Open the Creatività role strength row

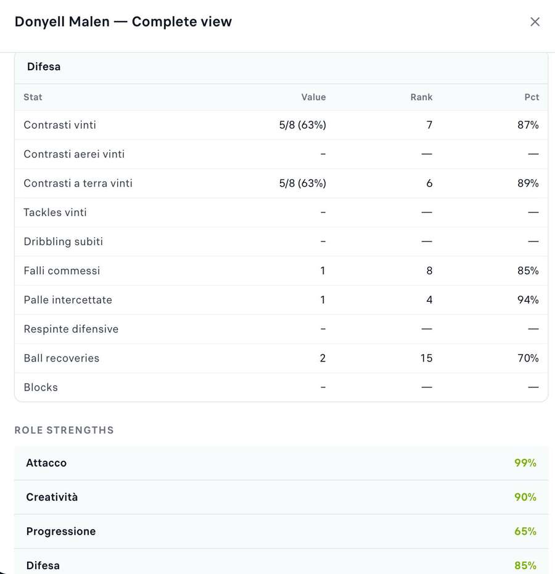click(x=281, y=497)
